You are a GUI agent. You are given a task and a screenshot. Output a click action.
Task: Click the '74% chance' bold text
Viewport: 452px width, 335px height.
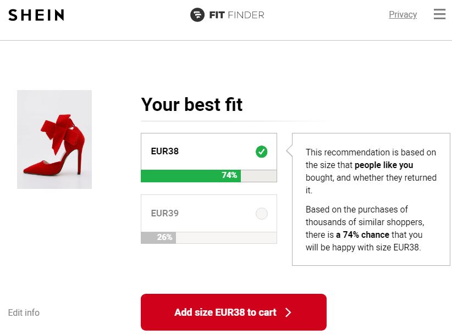coord(362,235)
